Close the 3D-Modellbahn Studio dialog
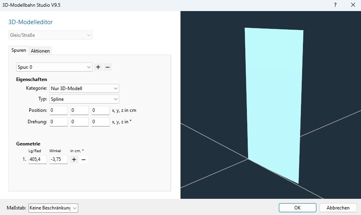 [353, 5]
